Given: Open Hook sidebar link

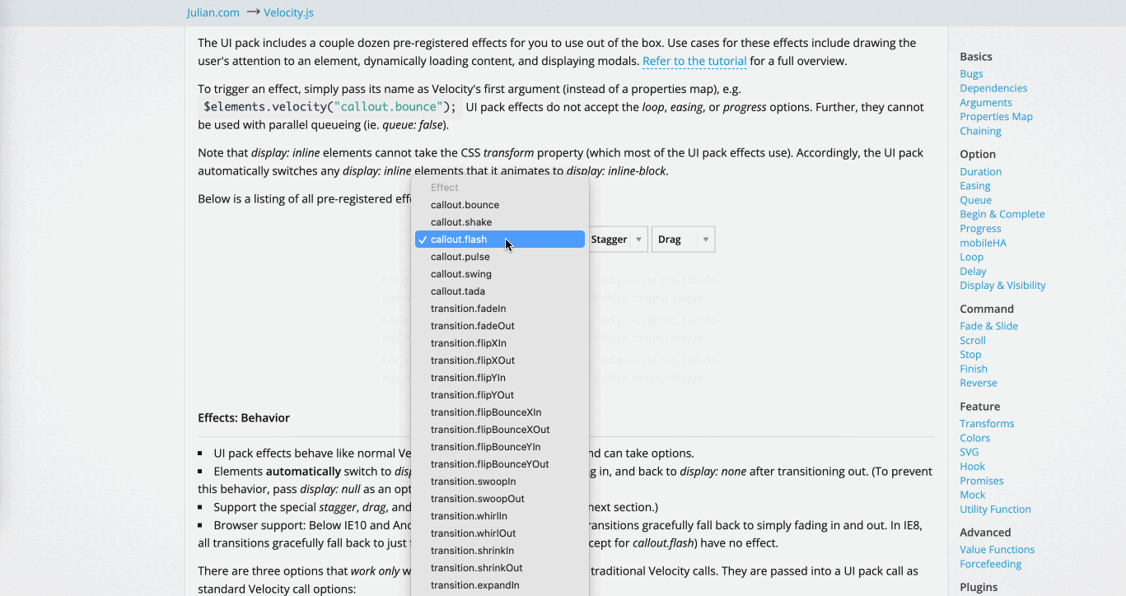Looking at the screenshot, I should point(973,467).
